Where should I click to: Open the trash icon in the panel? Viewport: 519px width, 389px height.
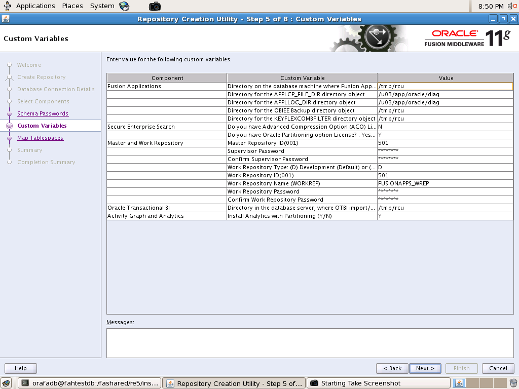pos(513,383)
